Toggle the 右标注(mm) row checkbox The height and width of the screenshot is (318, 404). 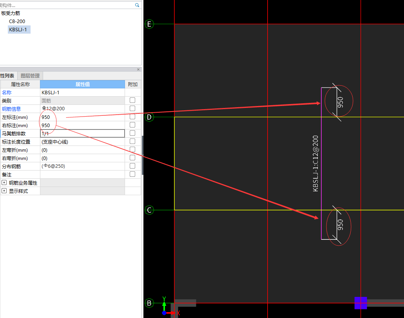point(132,125)
